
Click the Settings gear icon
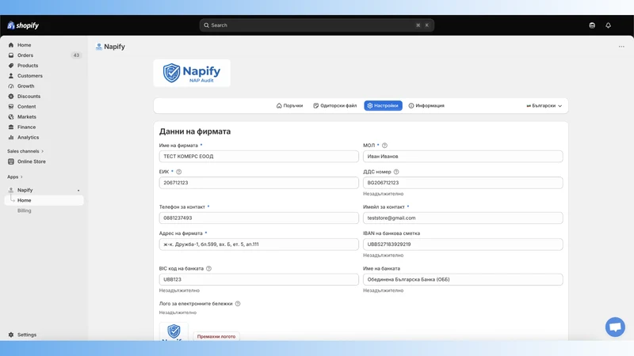11,335
